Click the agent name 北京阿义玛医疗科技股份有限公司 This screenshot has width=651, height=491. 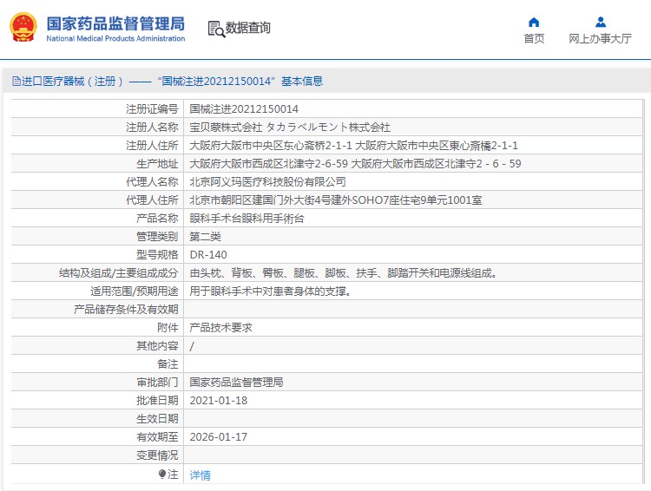(x=268, y=182)
